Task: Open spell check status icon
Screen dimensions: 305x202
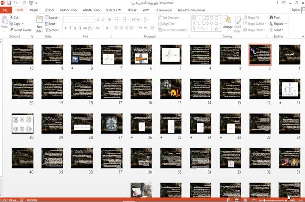Action: [21, 200]
